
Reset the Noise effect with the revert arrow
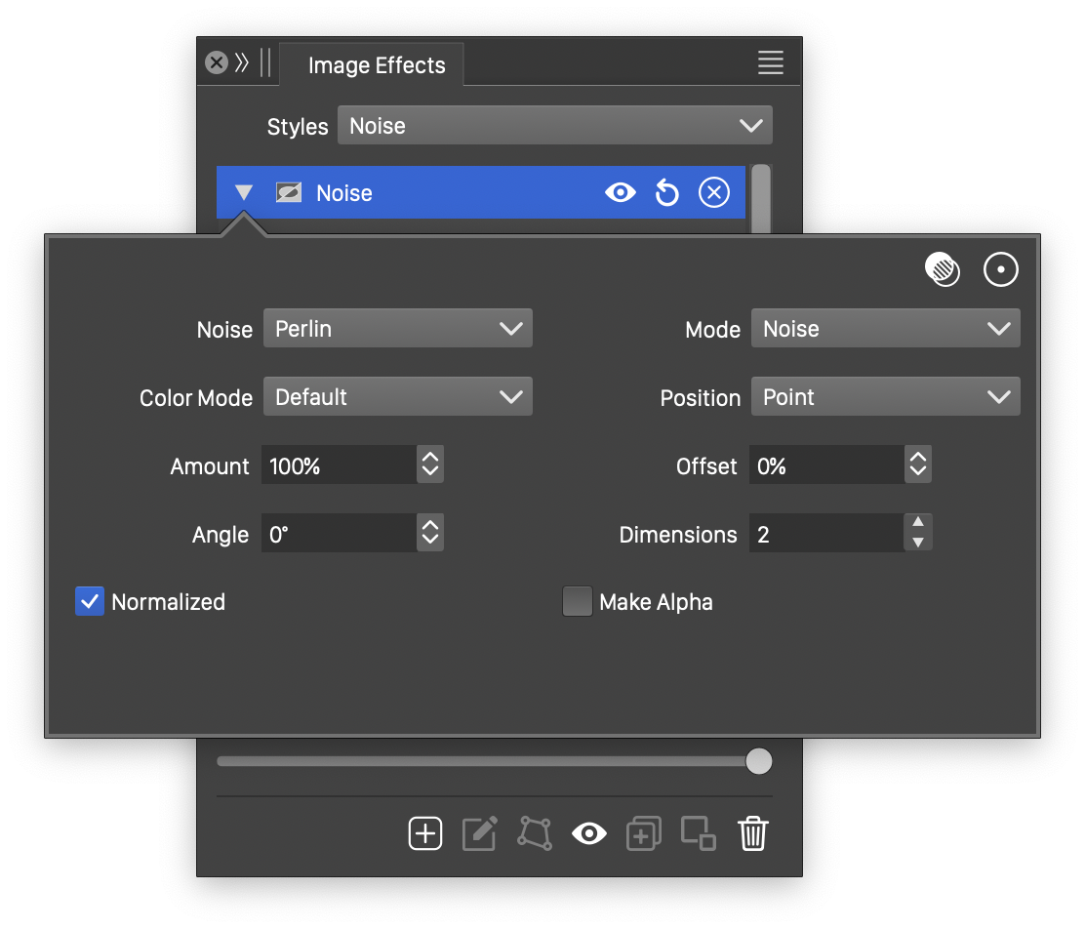click(x=666, y=193)
